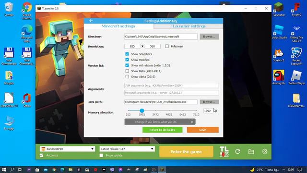Click the weather 27°C taskbar widget
Image resolution: width=307 pixels, height=173 pixels.
(x=264, y=170)
